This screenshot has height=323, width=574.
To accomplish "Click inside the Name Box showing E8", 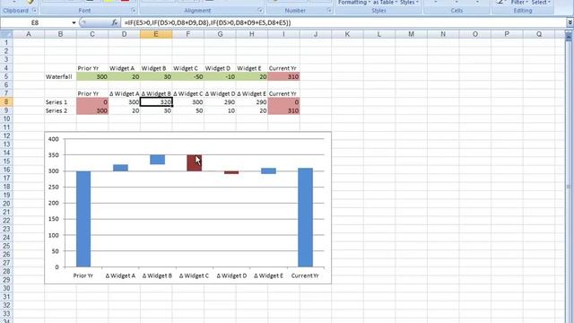I will pos(35,22).
